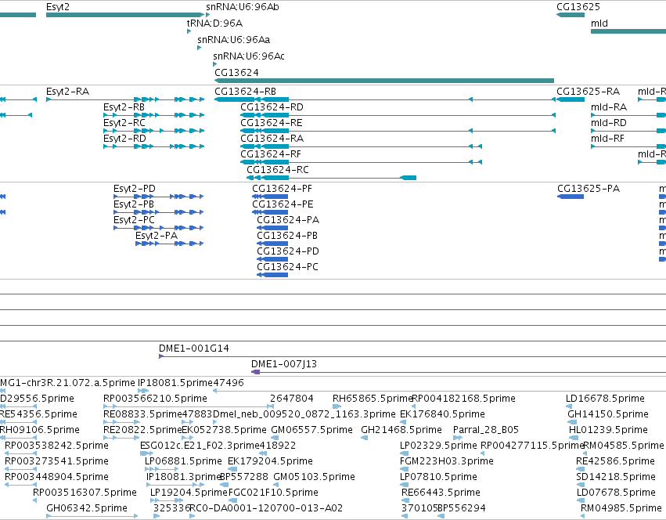
Task: Select the CG13625 gene feature
Action: pyautogui.click(x=571, y=15)
